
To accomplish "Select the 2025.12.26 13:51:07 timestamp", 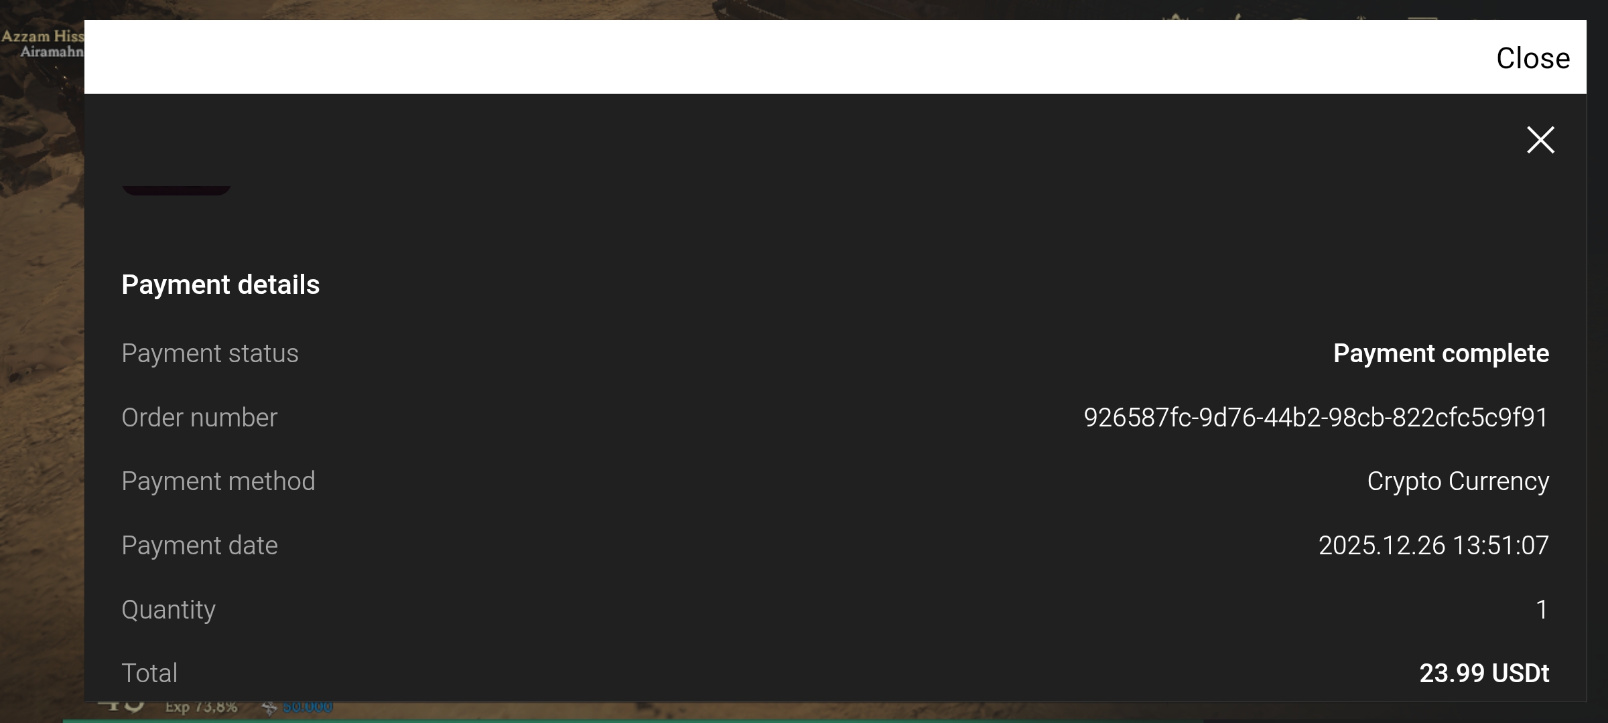I will [1434, 546].
